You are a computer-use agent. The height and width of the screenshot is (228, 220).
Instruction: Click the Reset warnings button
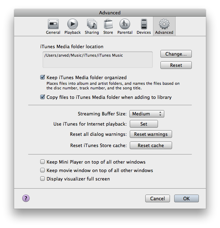coord(151,134)
